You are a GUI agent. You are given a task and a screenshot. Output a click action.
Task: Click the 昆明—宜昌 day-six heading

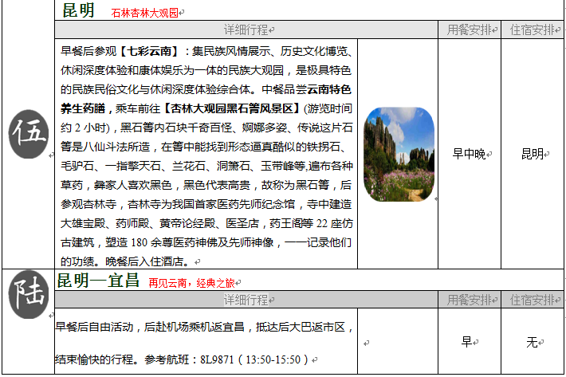point(98,281)
